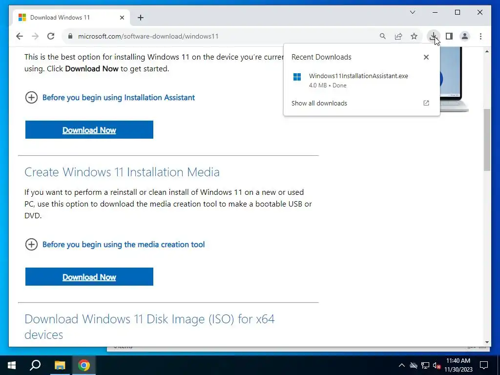Open the notification center icon
This screenshot has height=375, width=500.
pos(484,365)
